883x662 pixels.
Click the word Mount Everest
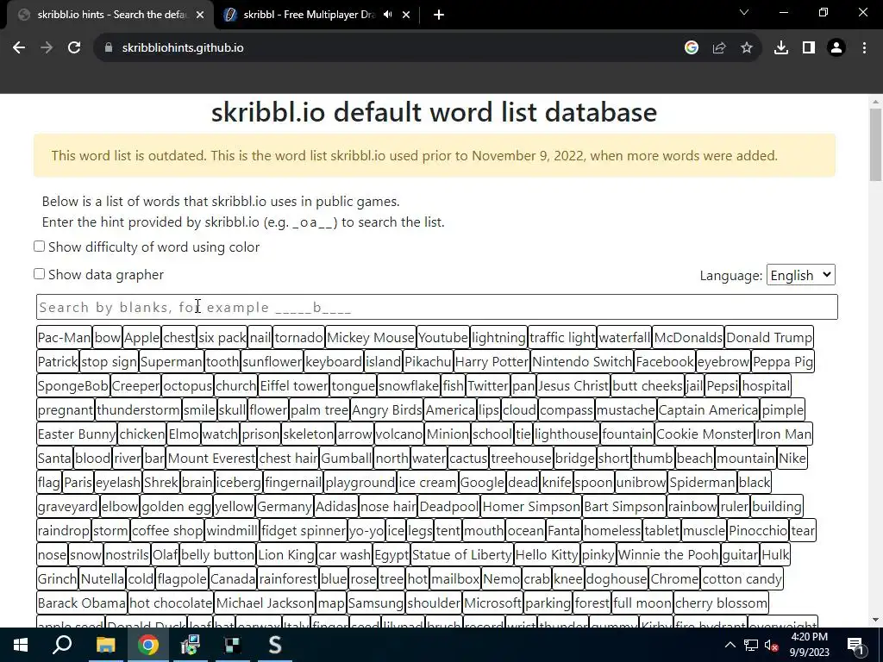pyautogui.click(x=212, y=459)
